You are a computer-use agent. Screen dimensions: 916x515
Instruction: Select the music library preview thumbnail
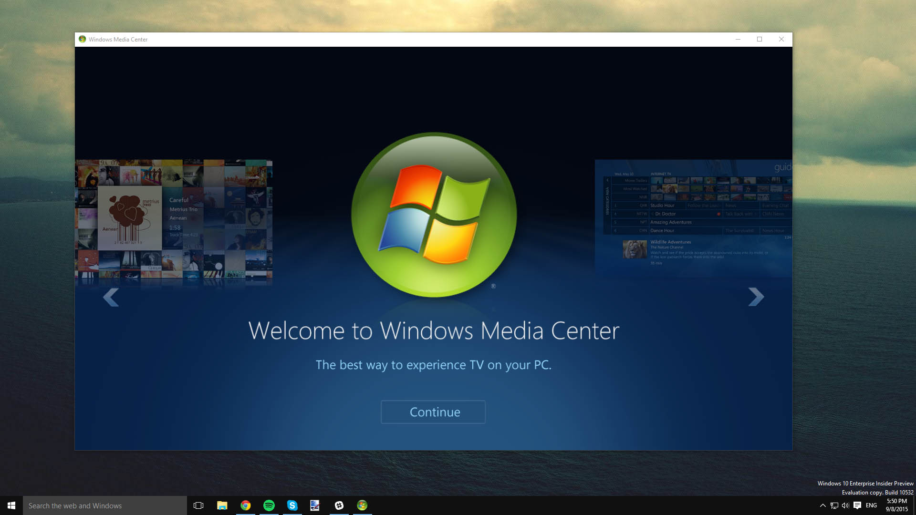174,222
